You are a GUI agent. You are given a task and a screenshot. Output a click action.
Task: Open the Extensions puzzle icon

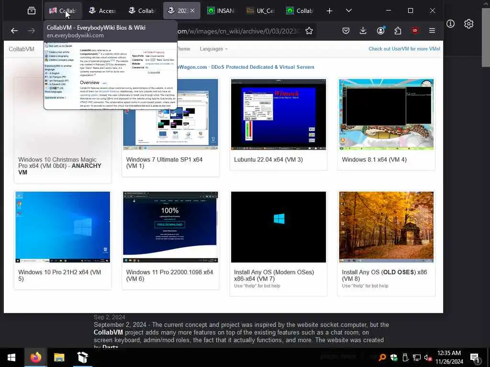coord(398,31)
